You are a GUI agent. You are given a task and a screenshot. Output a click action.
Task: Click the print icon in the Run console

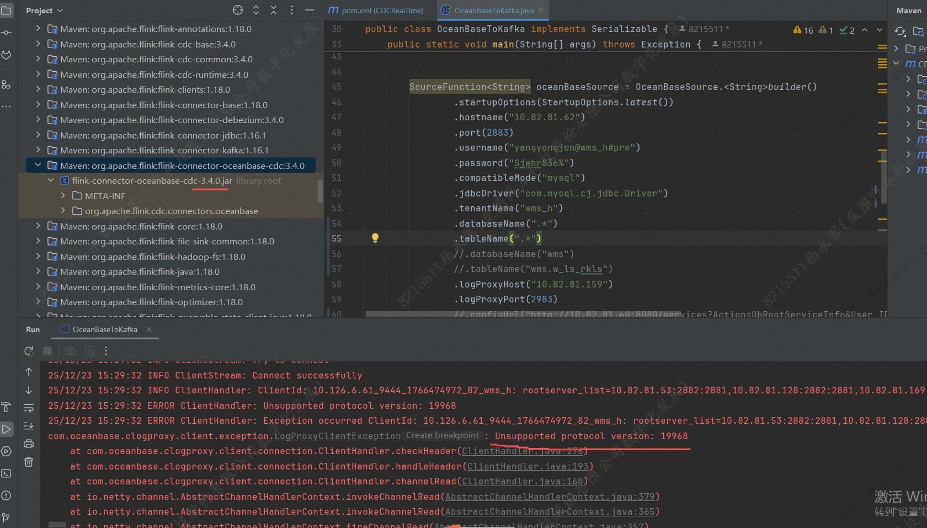click(x=29, y=444)
